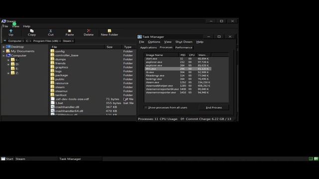Expand the D: drive node
This screenshot has width=319, height=179.
point(8,64)
